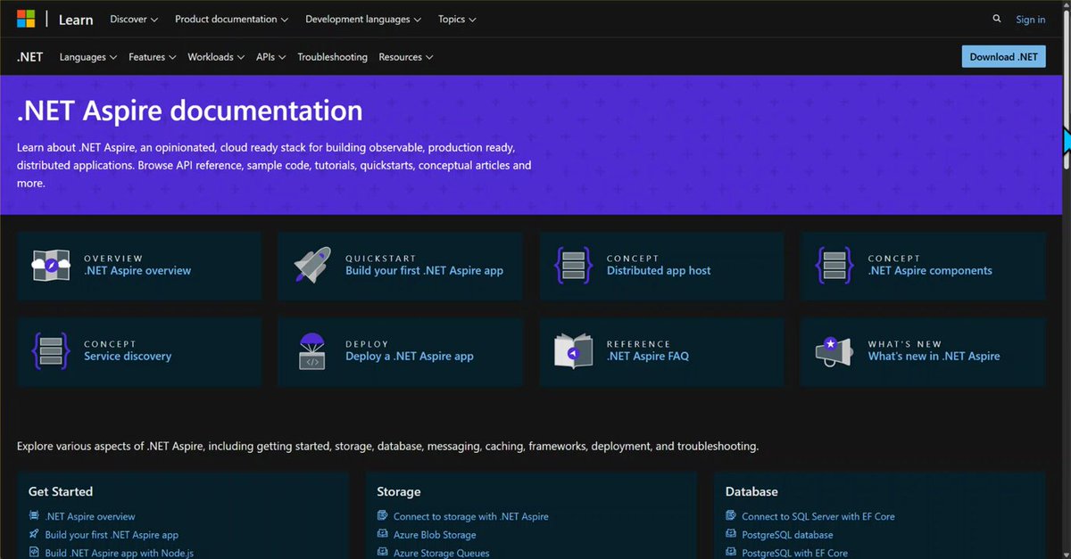
Task: Click the 'Storage' section heading
Action: click(x=399, y=491)
